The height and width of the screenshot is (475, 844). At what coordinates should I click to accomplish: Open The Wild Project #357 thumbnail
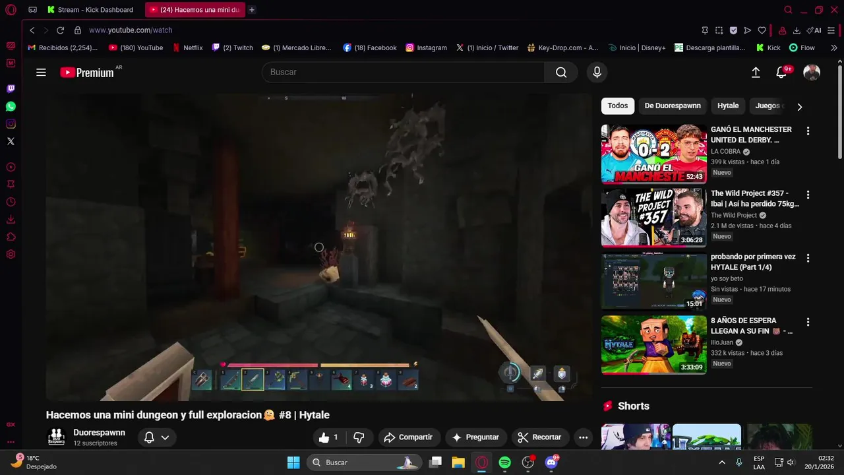point(654,218)
